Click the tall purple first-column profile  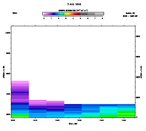pos(20,92)
